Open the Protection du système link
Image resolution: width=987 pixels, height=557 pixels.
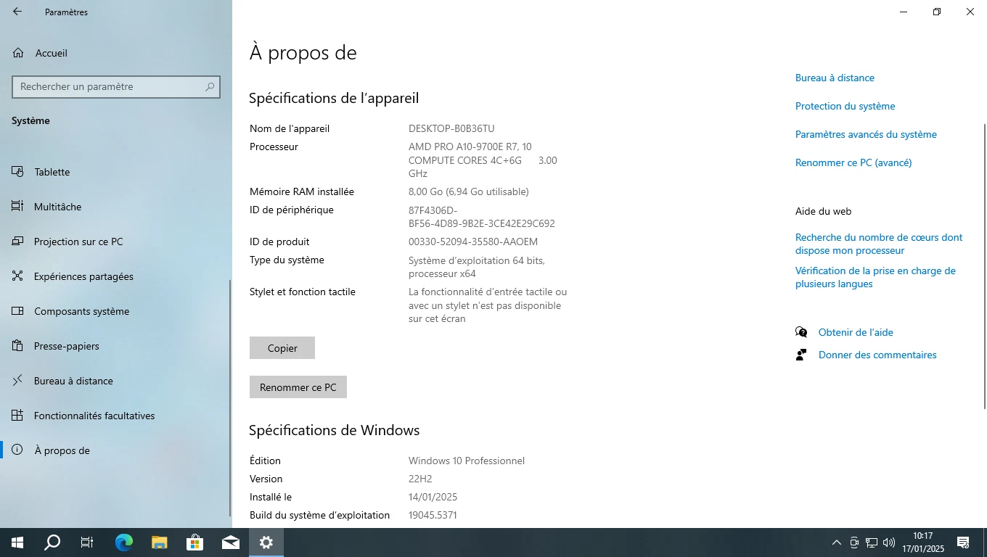[x=845, y=106]
